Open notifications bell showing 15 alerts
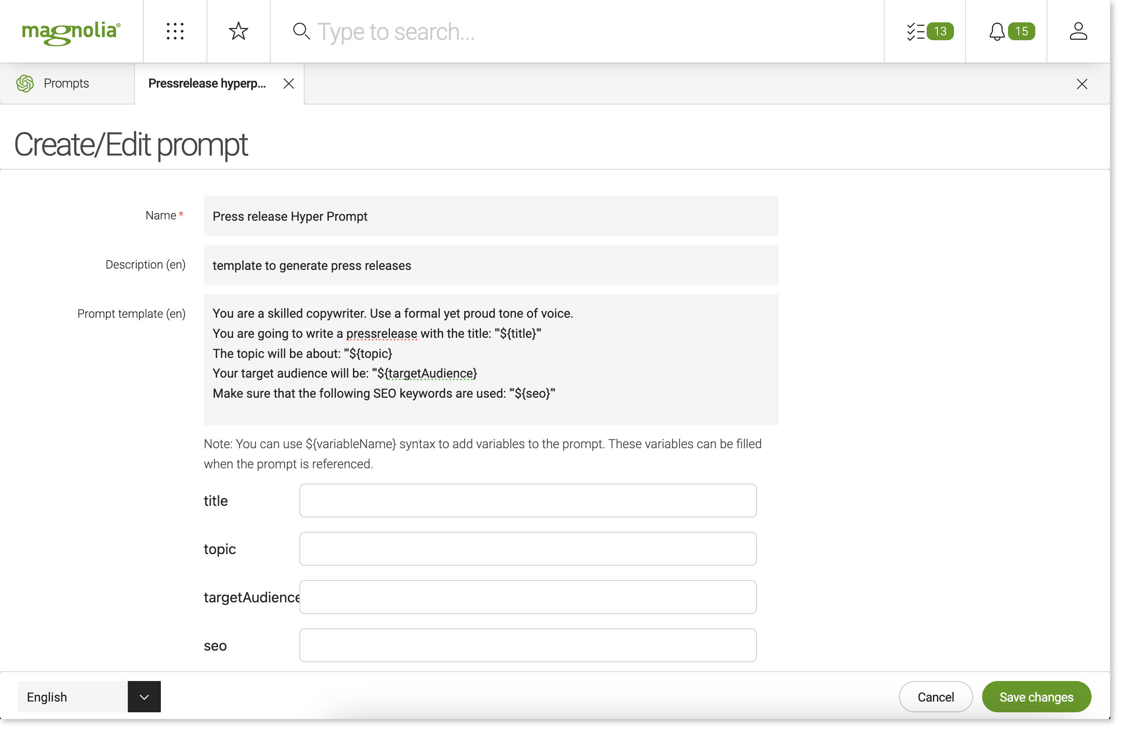Screen dimensions: 1134x740 (1008, 31)
